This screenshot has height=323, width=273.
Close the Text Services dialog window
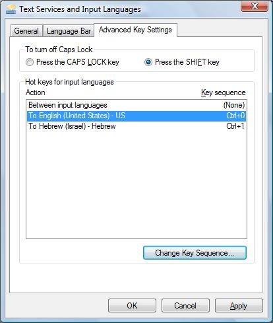pyautogui.click(x=255, y=6)
